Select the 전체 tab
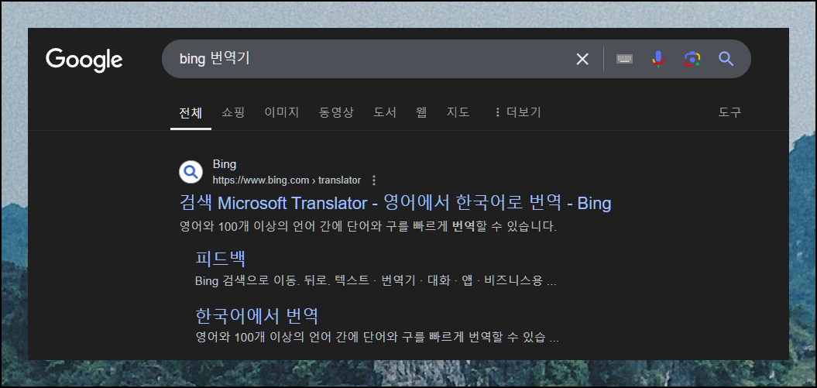 pos(191,112)
